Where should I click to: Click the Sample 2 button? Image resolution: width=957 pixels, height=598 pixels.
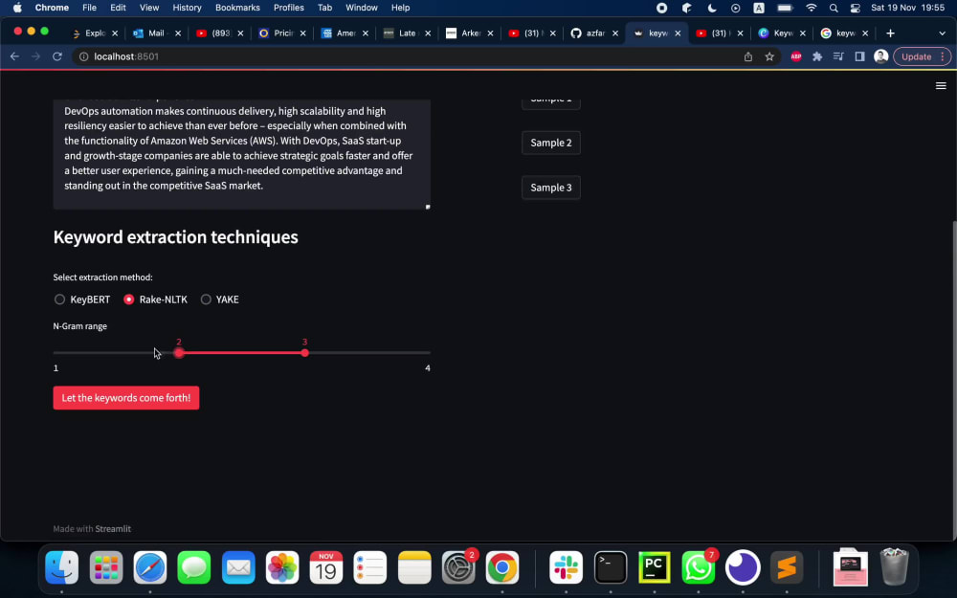tap(550, 142)
